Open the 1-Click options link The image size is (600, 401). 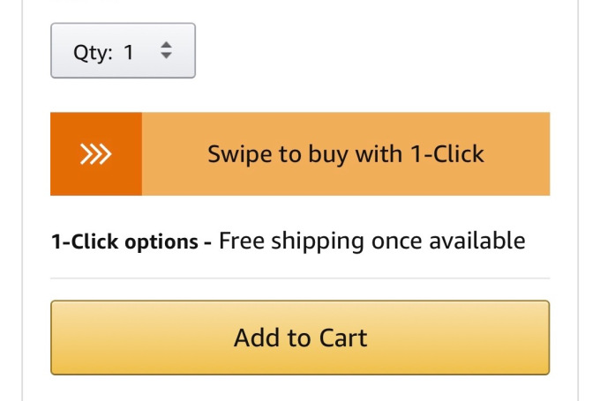coord(124,241)
